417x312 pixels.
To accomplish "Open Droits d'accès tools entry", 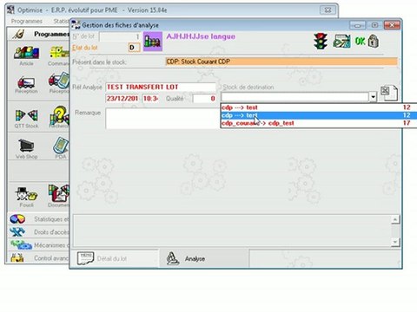I will click(x=39, y=232).
